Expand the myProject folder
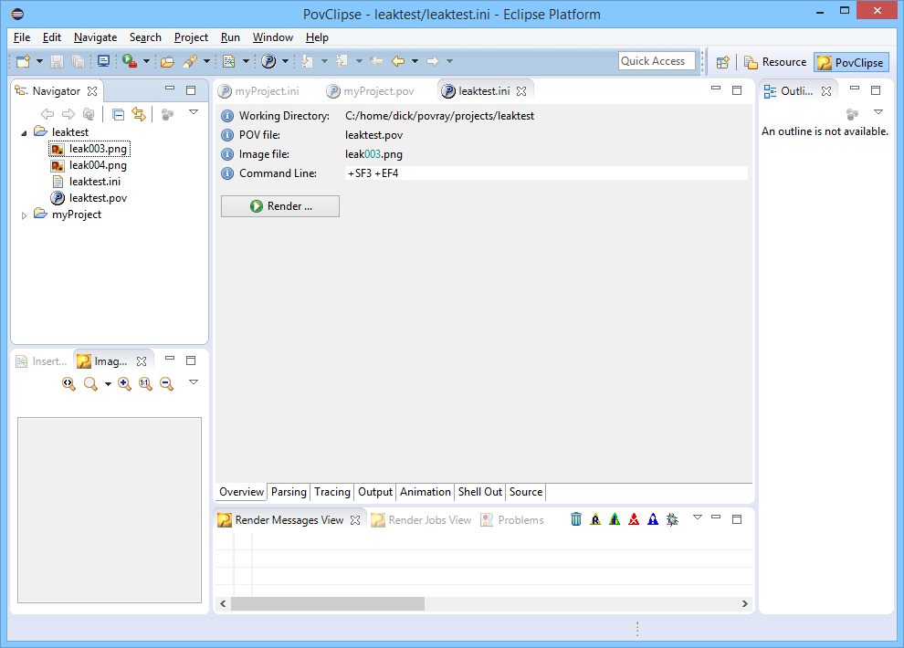This screenshot has width=904, height=648. (x=24, y=215)
